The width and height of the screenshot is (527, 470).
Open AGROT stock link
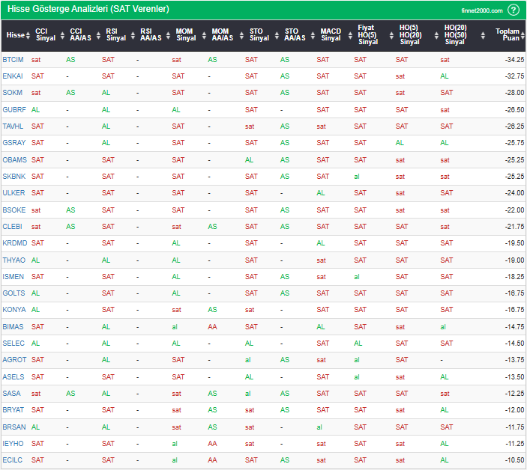tap(14, 360)
